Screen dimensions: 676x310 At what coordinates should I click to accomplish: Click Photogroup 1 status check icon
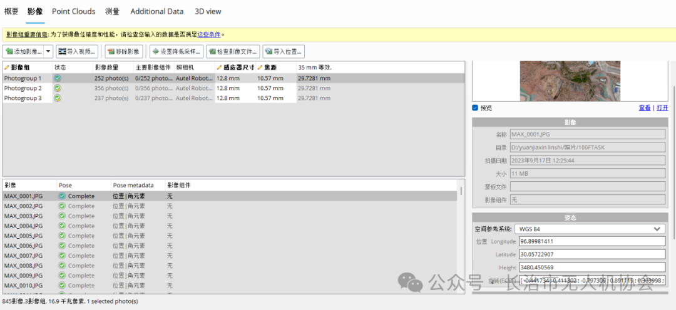pyautogui.click(x=58, y=78)
